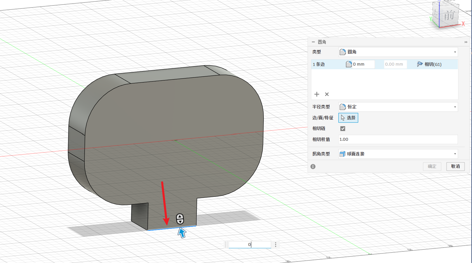Remove the selection set with the X icon
472x263 pixels.
[327, 94]
